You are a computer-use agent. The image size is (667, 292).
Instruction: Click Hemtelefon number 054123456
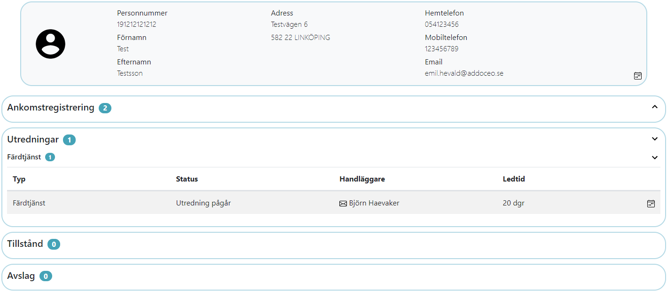442,24
